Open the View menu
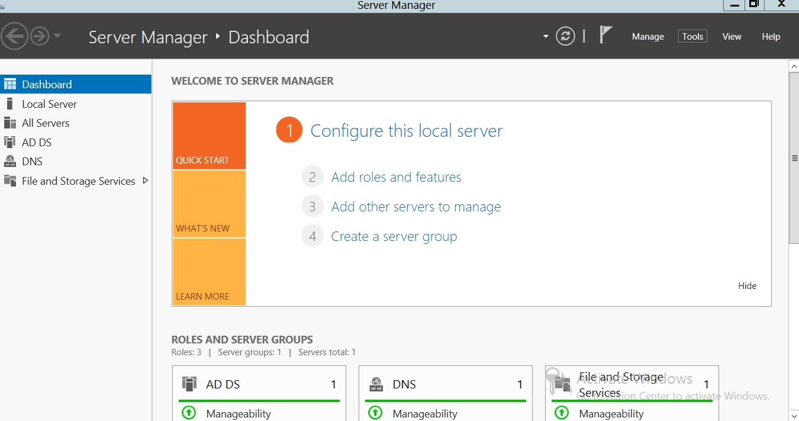 732,37
